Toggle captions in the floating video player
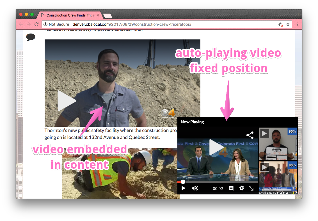Screen dimensions: 318x221 point(231,188)
